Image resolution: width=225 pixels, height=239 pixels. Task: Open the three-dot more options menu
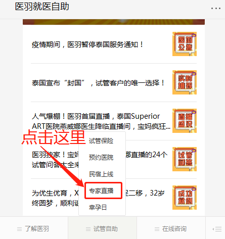[216, 8]
